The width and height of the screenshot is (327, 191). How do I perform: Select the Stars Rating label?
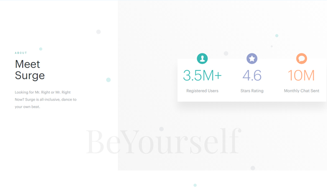point(252,91)
